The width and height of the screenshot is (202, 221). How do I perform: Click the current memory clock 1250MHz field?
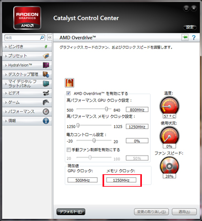[x=121, y=180]
